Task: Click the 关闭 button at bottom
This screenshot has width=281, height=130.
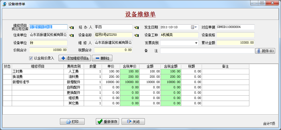Action: 133,122
